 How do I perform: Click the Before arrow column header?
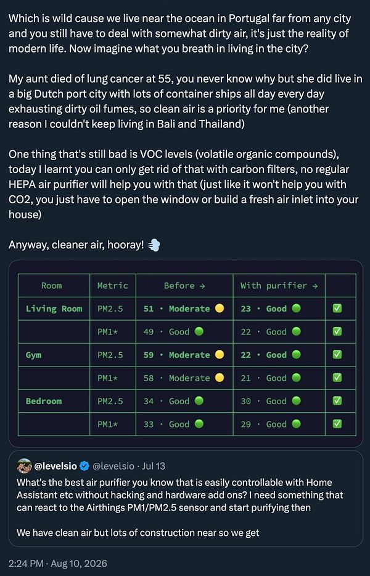tap(184, 286)
